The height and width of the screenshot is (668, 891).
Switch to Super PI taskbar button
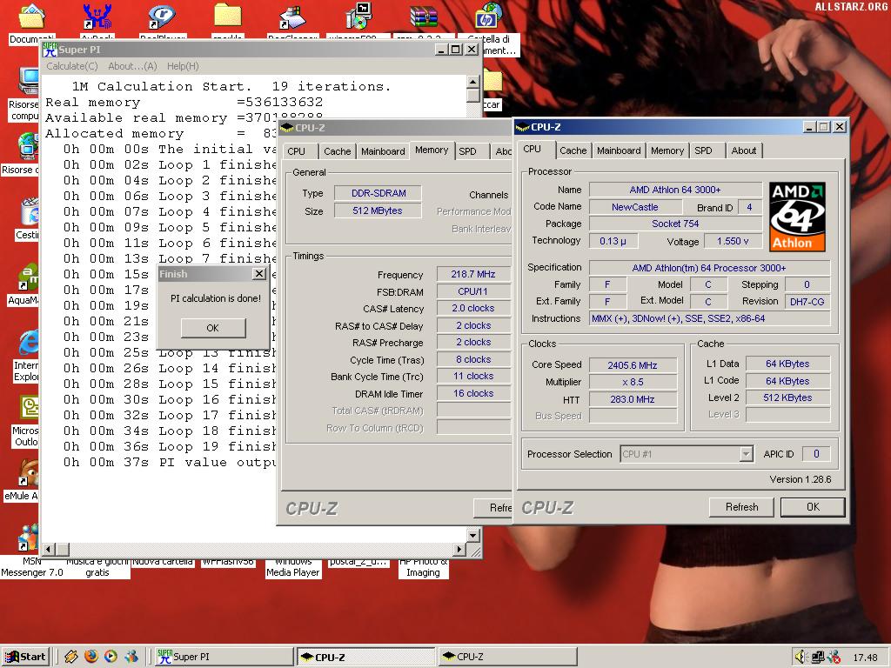[x=224, y=657]
